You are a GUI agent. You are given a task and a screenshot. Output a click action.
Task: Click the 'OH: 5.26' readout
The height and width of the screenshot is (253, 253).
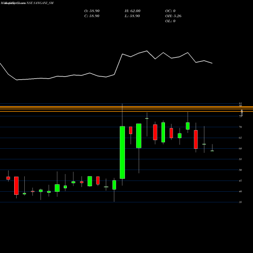174,16
